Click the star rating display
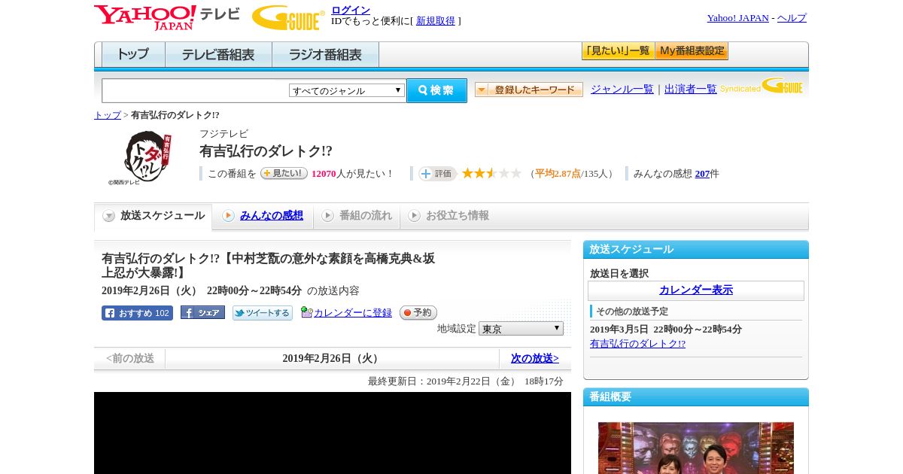Viewport: 903px width, 474px height. pos(491,173)
